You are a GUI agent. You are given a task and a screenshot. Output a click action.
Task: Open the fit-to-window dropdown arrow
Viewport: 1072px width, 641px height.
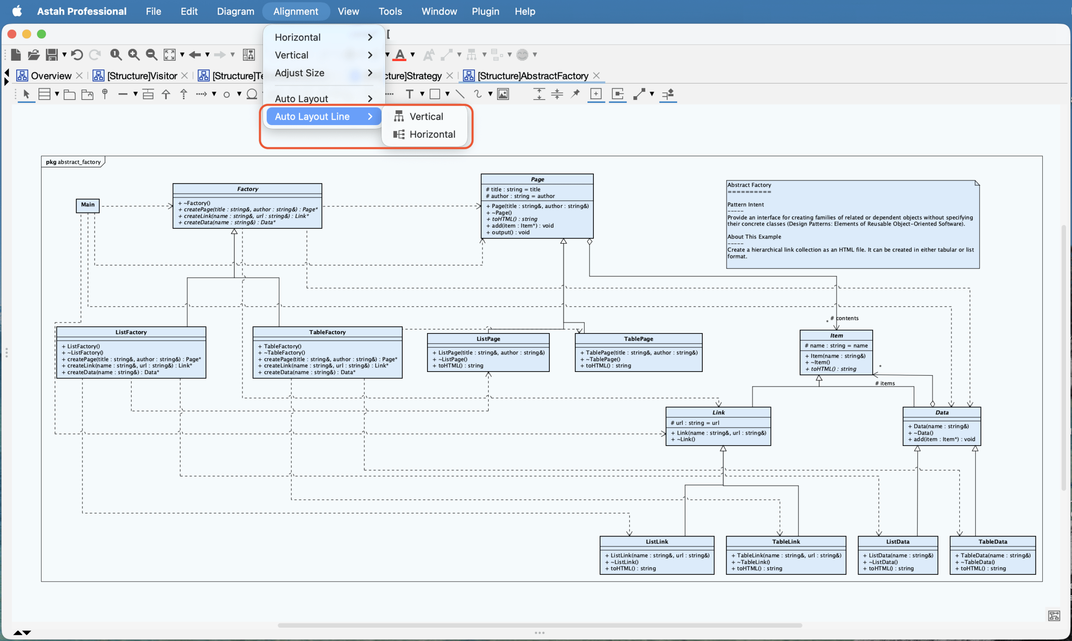click(182, 55)
